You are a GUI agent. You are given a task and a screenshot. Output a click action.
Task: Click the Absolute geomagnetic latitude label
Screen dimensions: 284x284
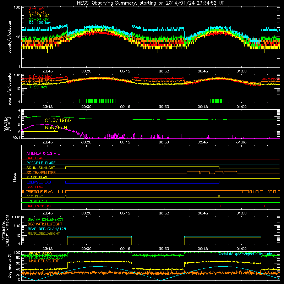(x=245, y=254)
